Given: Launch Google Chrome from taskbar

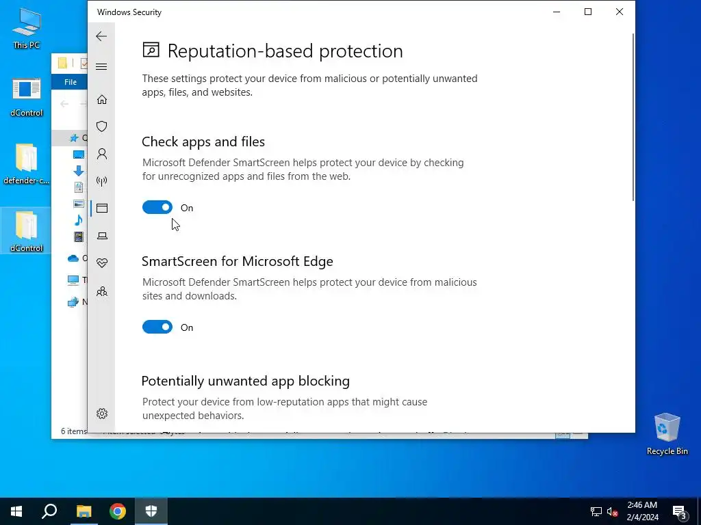Looking at the screenshot, I should [118, 511].
